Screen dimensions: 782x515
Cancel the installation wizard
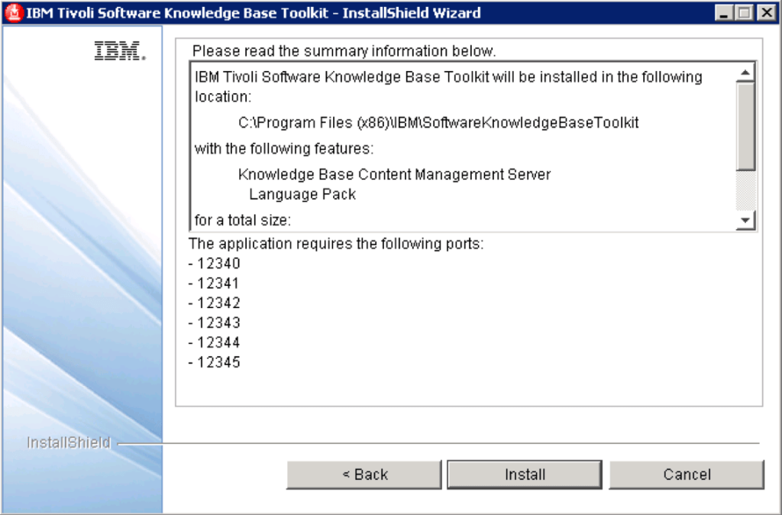(687, 475)
